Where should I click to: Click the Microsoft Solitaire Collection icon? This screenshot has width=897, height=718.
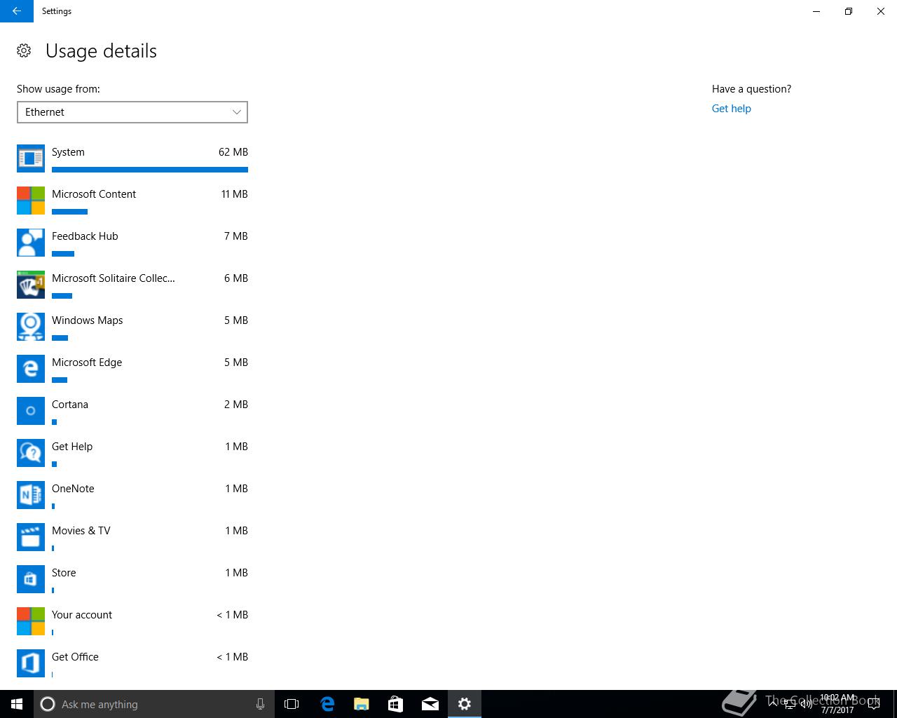click(x=31, y=285)
